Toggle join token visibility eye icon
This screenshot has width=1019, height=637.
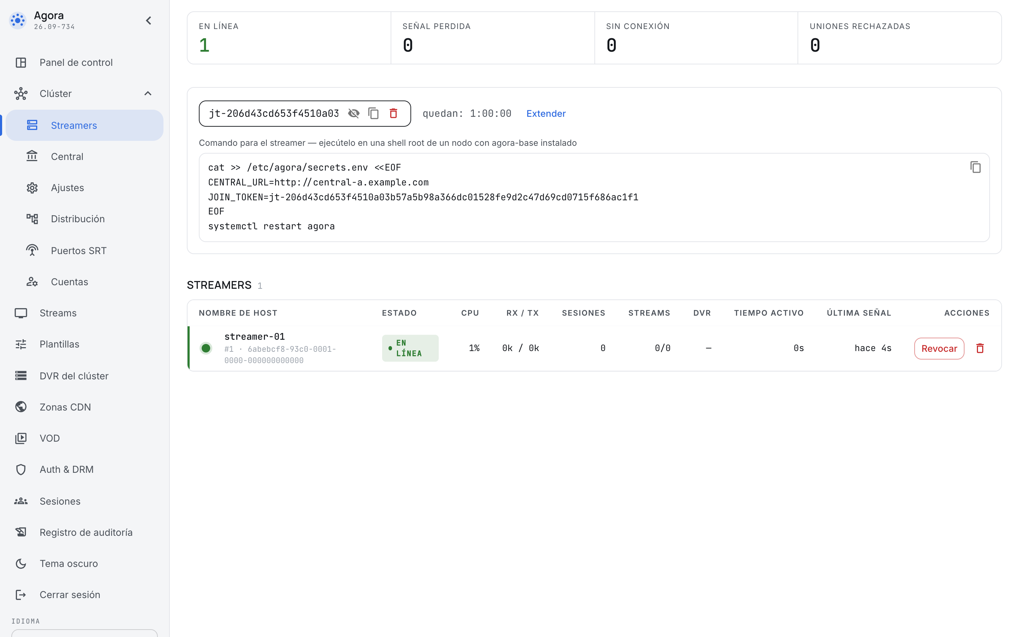pos(354,113)
